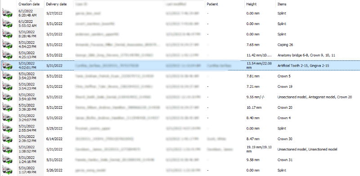Select the order with Crown 31 item
The width and height of the screenshot is (360, 176).
(x=180, y=160)
